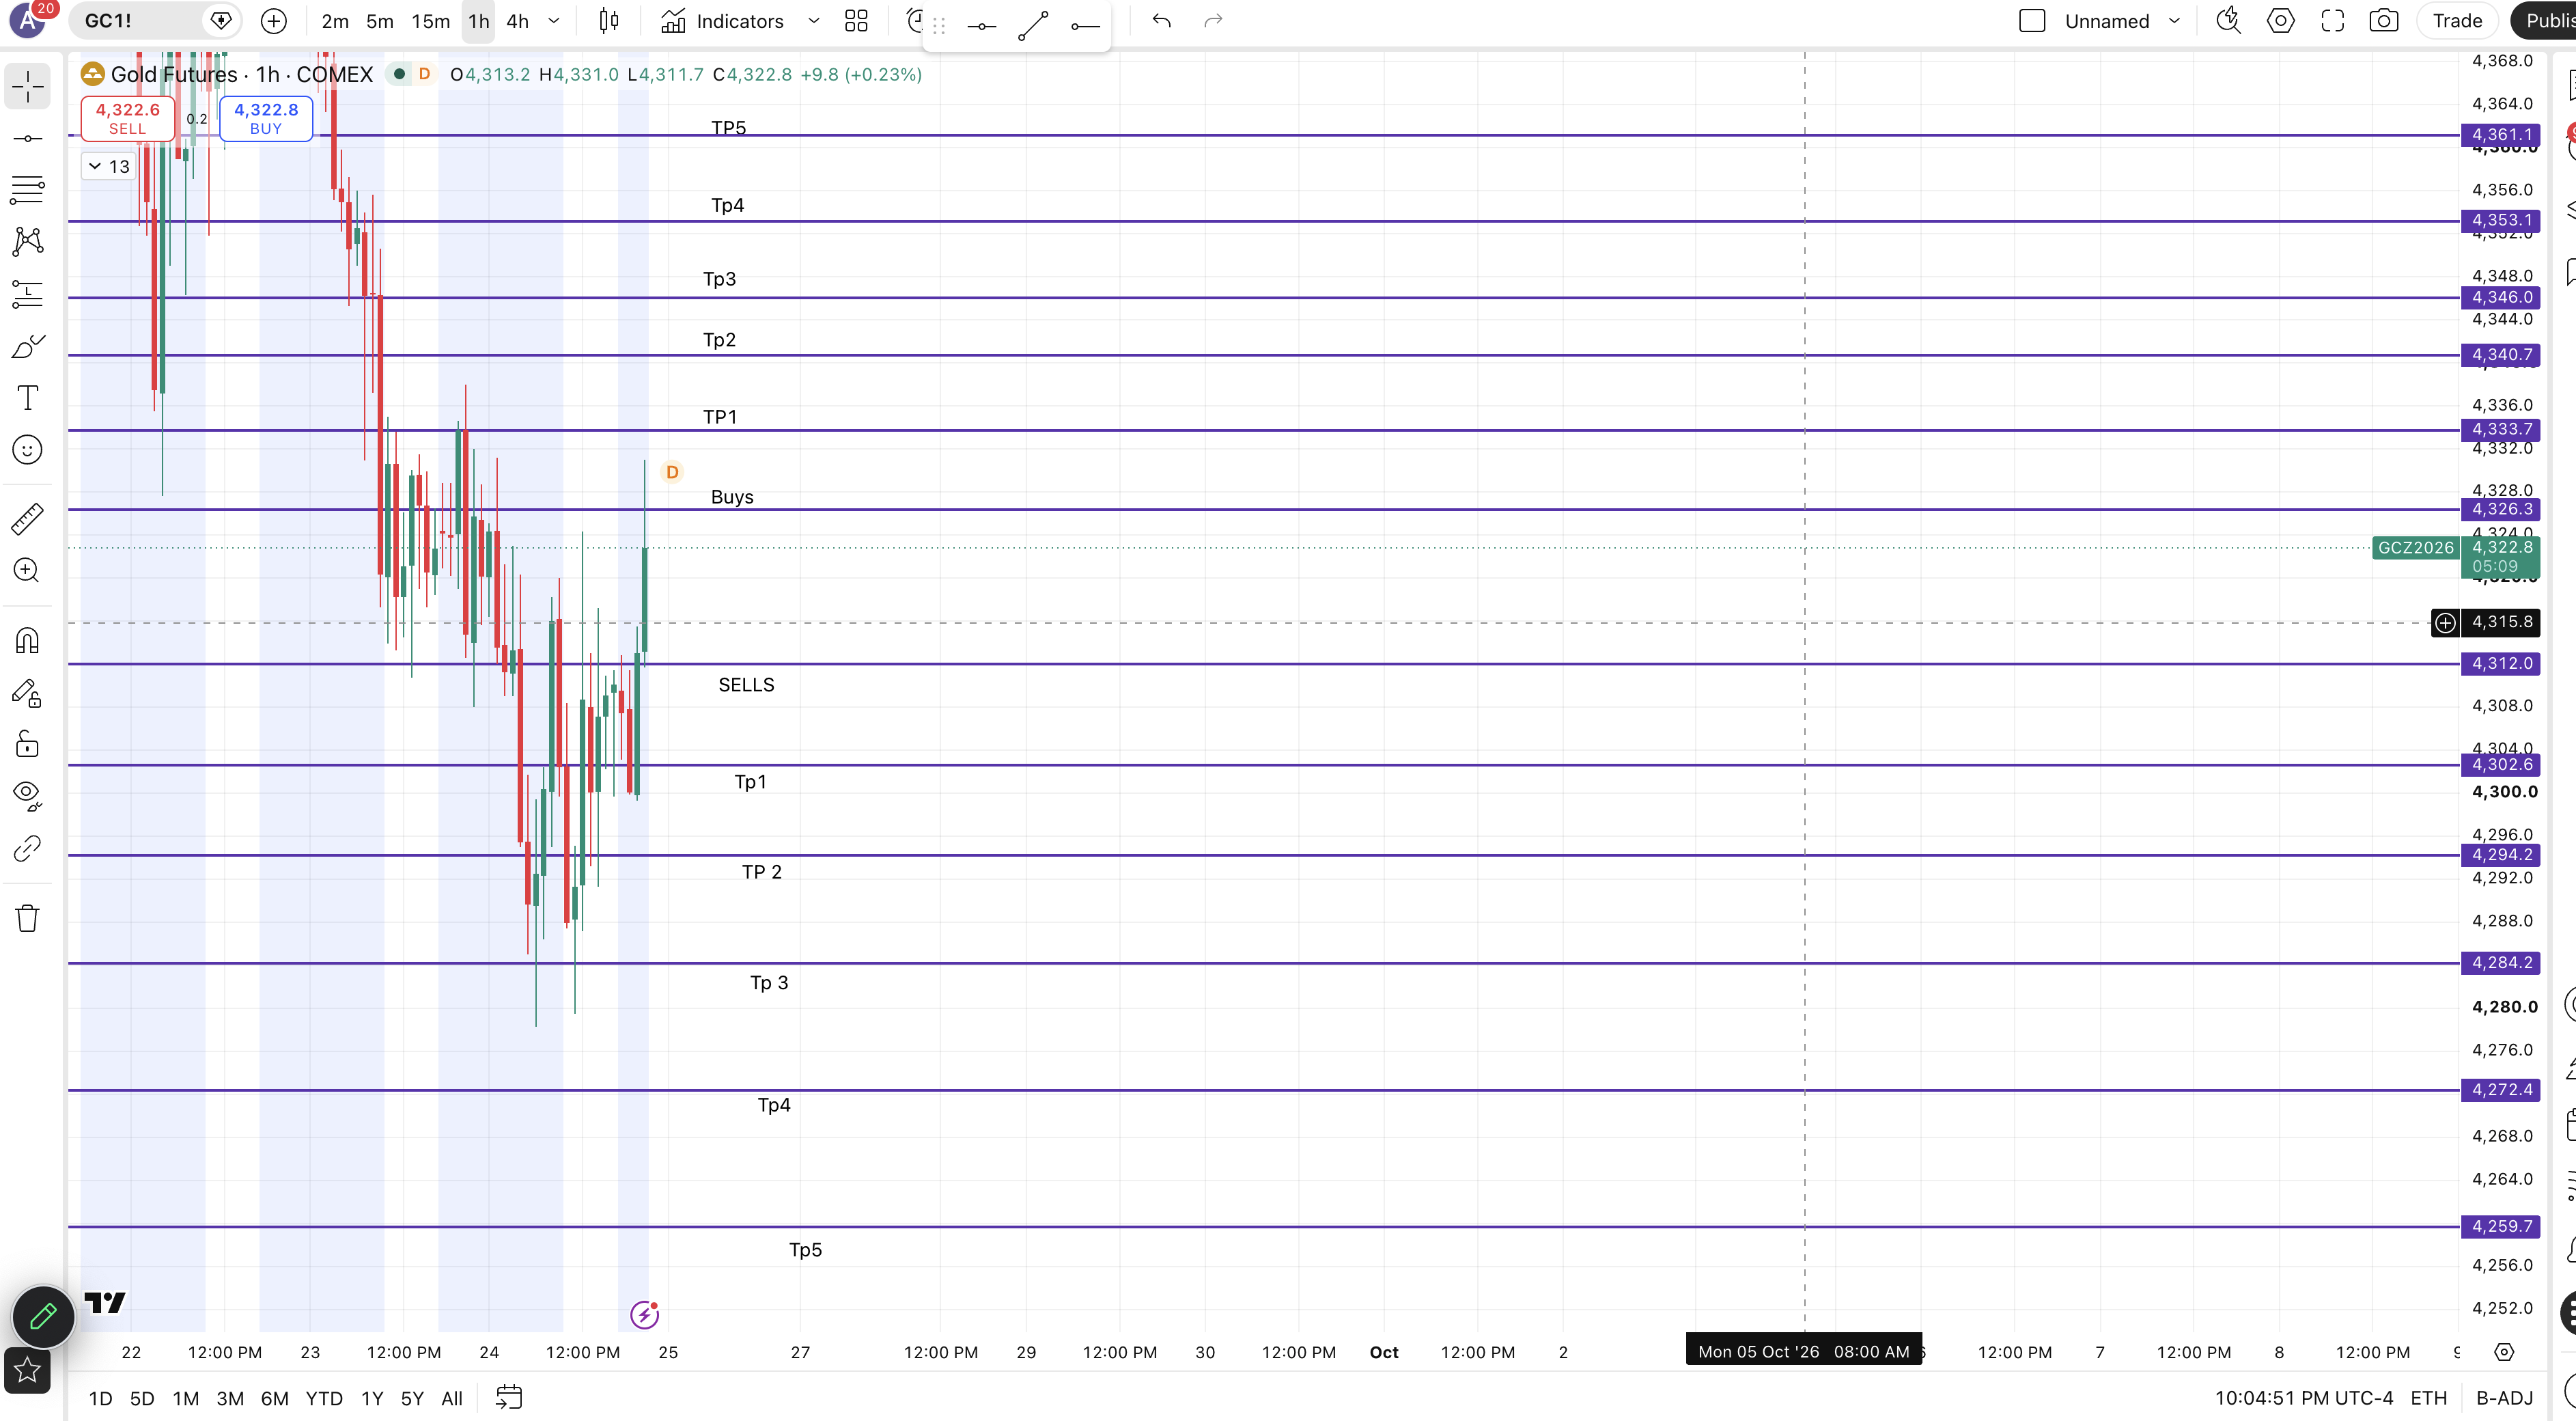
Task: Expand the Unnamed layout dropdown
Action: coord(2174,21)
